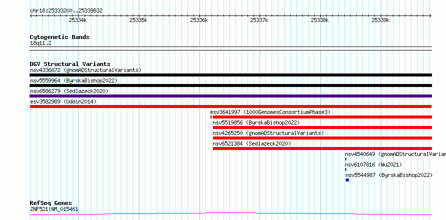This screenshot has width=446, height=220.
Task: Open nsv5519856 (ByrskaBishop2022) label
Action: point(256,122)
